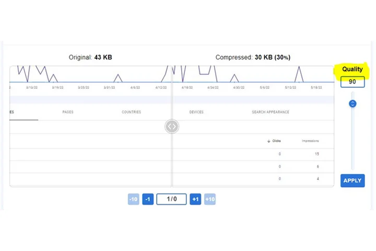Switch to the PAGES tab
376x251 pixels.
pyautogui.click(x=68, y=112)
